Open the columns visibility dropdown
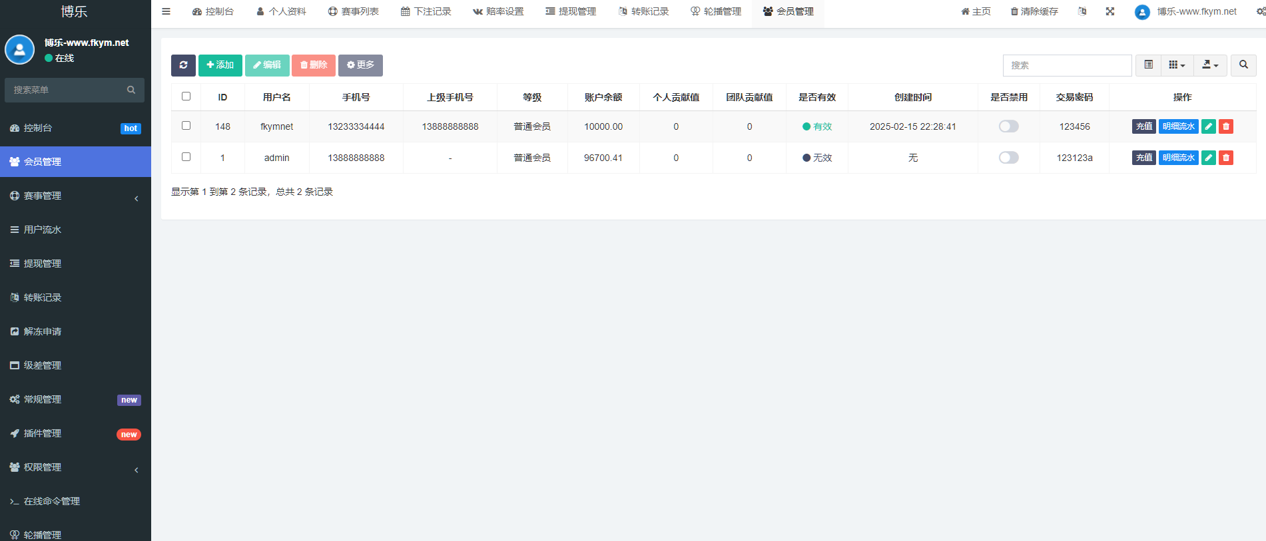 1177,65
